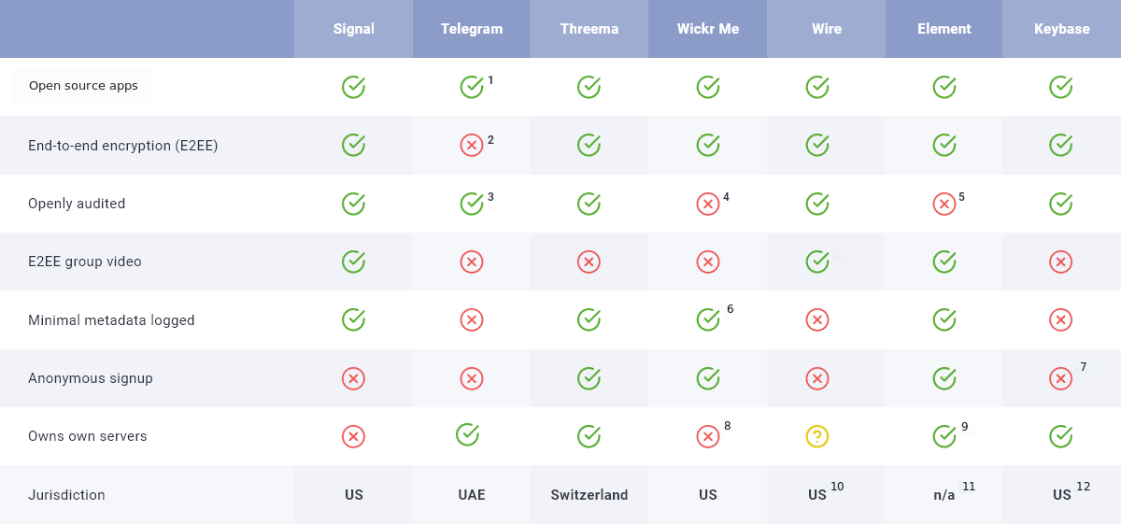This screenshot has height=524, width=1121.
Task: Click Telegram's green check for Owns own servers
Action: pos(468,433)
